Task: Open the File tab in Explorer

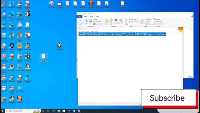Action: [79, 17]
